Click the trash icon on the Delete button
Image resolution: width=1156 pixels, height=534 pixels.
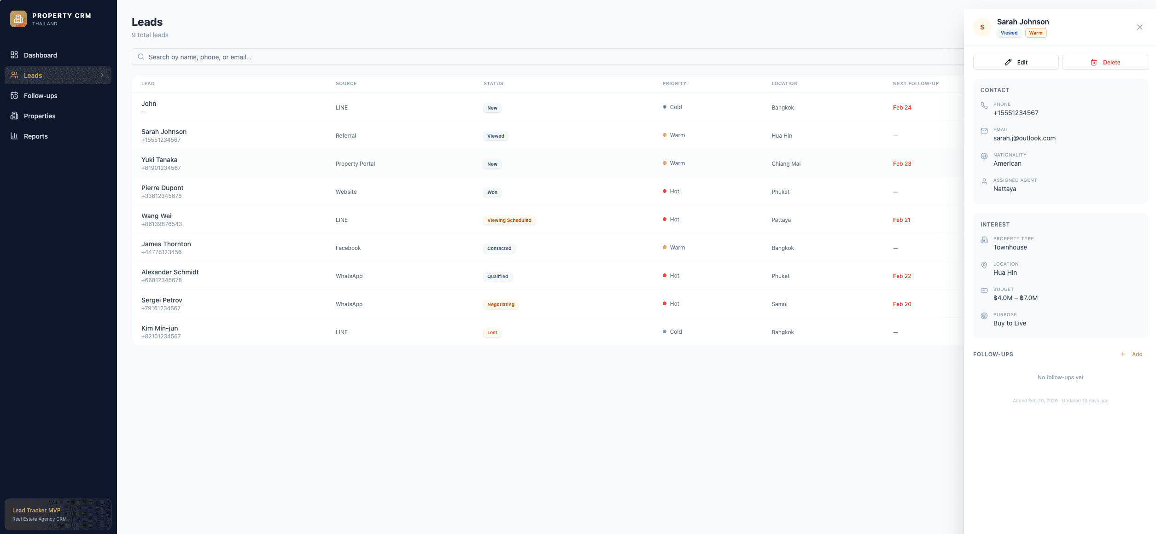[1094, 62]
